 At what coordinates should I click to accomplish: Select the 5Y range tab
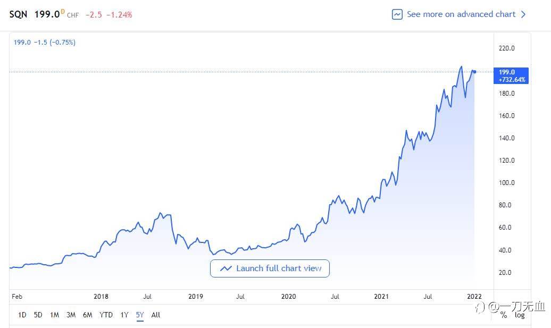[140, 315]
